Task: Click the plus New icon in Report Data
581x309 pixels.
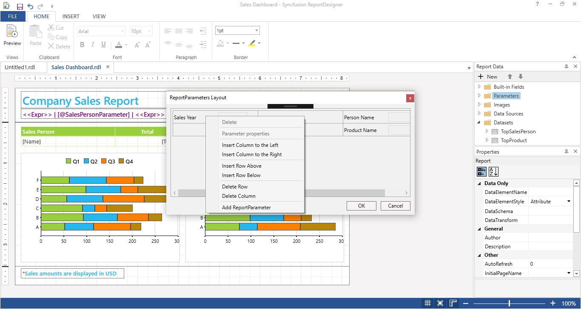Action: [x=481, y=77]
